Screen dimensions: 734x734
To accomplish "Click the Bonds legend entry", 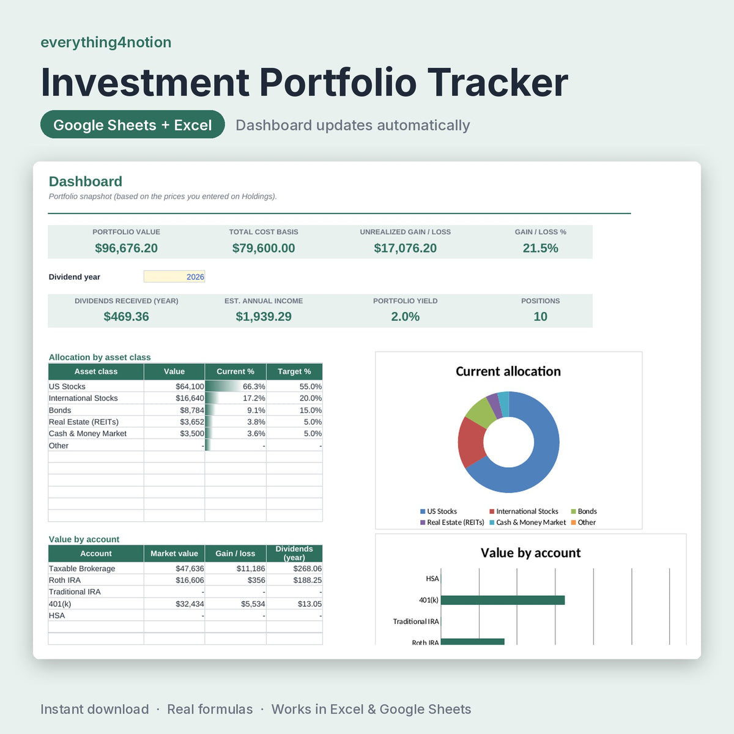I will pyautogui.click(x=584, y=511).
